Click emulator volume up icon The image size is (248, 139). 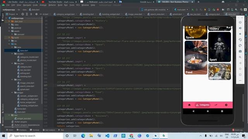coord(240,28)
